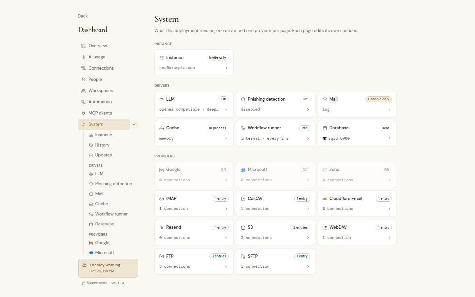Open the Workflow runner submenu entry
The width and height of the screenshot is (475, 297).
coord(111,214)
